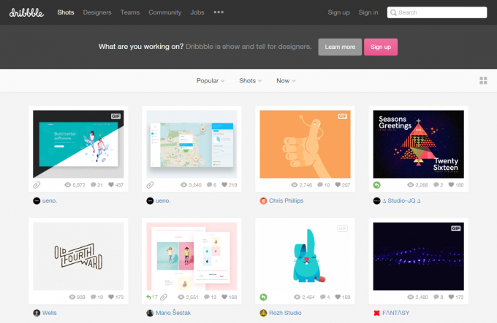Go to the Designers nav item
The width and height of the screenshot is (497, 323).
click(97, 12)
